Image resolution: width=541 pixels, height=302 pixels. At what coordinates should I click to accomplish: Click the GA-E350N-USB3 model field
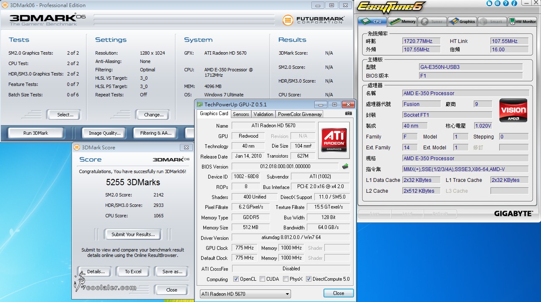[471, 67]
